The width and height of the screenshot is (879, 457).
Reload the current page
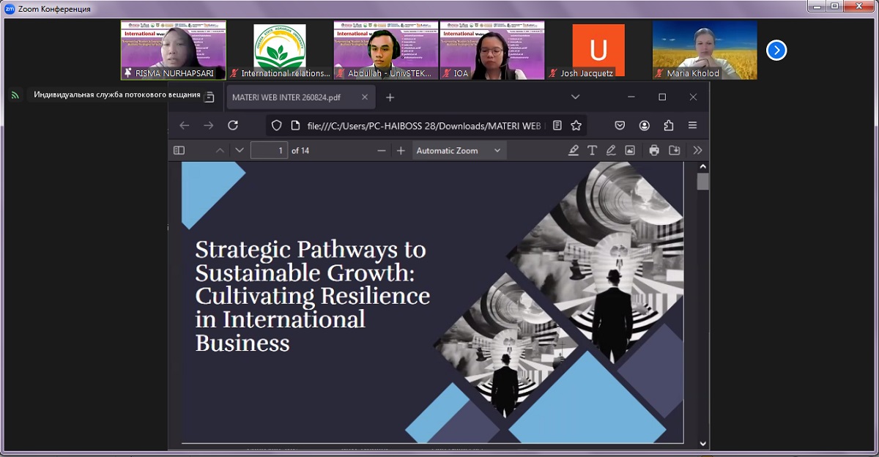pos(233,125)
